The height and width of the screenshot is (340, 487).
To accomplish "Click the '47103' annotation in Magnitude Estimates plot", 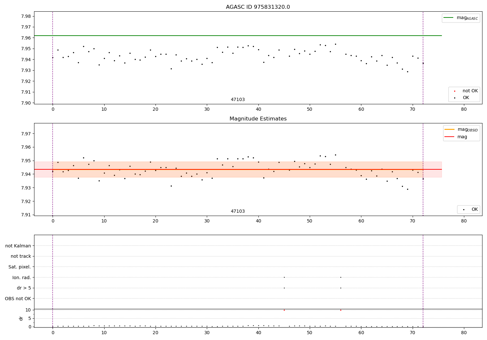I will [238, 211].
